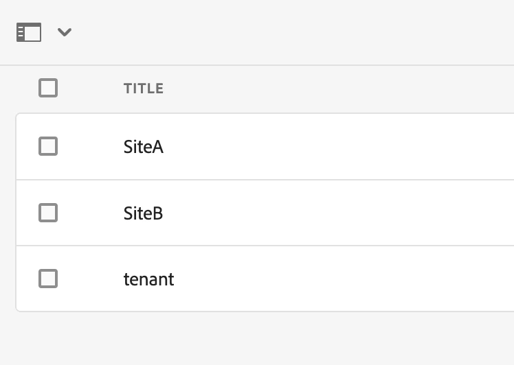The image size is (514, 365).
Task: Open the tenant title link
Action: pos(148,279)
